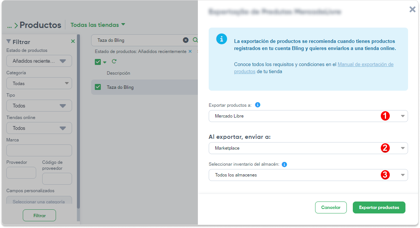The image size is (420, 228).
Task: Open the Todos los almacenes dropdown
Action: click(x=308, y=175)
